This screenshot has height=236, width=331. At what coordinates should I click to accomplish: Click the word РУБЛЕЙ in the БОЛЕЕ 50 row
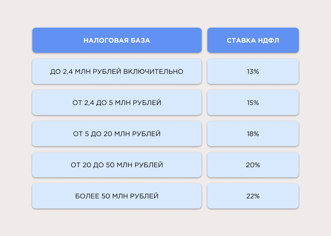(x=144, y=196)
